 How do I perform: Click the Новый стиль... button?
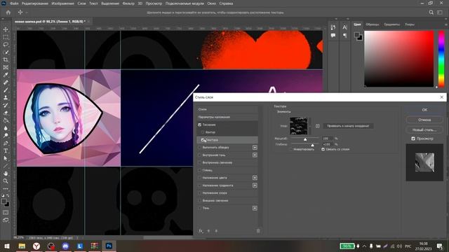tap(424, 130)
